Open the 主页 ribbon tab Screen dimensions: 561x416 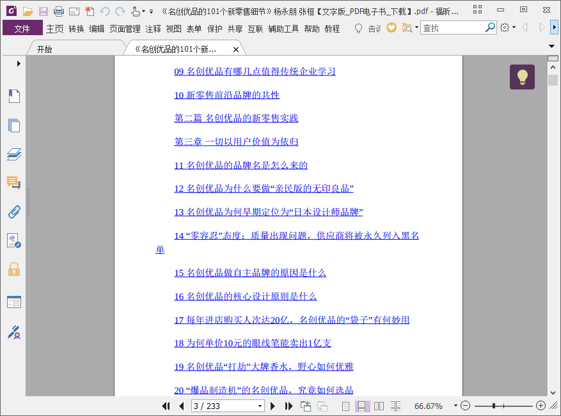point(55,29)
